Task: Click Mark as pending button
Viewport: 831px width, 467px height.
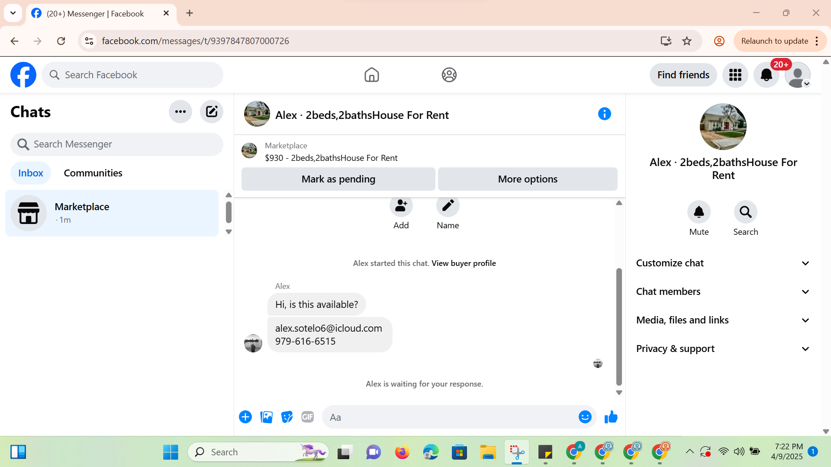Action: tap(338, 179)
